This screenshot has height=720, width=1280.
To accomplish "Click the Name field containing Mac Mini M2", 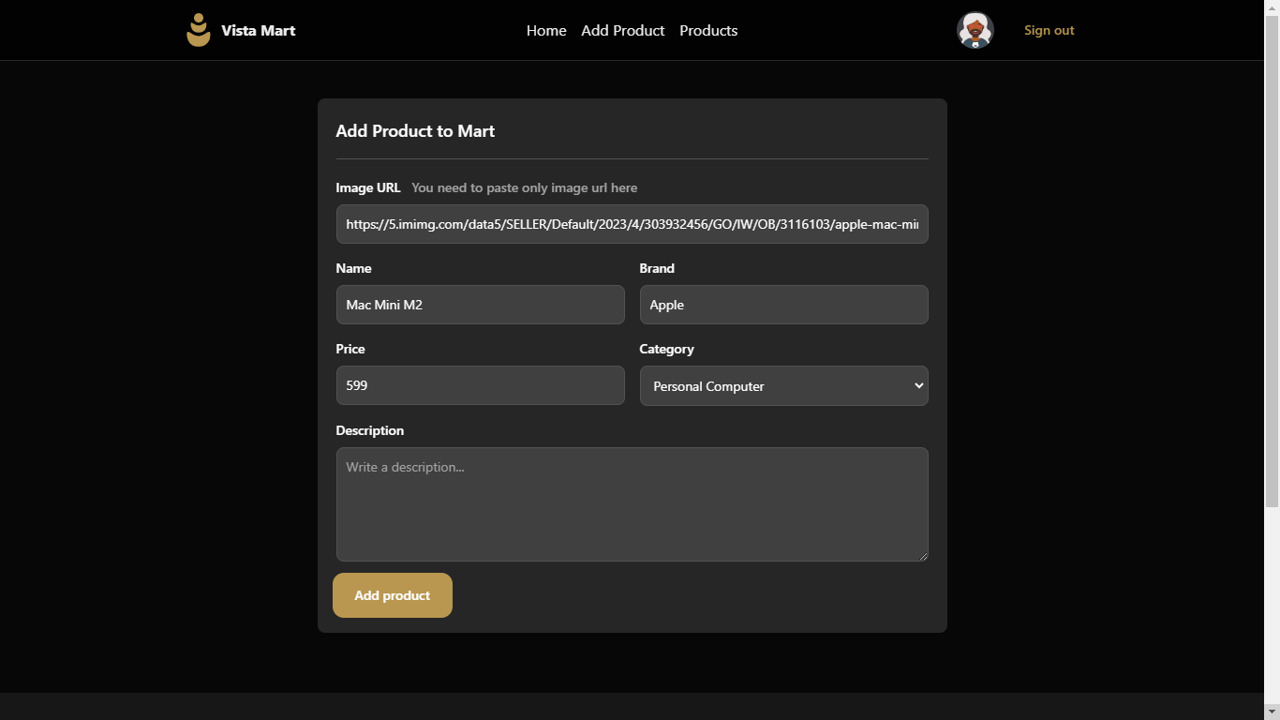I will pyautogui.click(x=481, y=305).
